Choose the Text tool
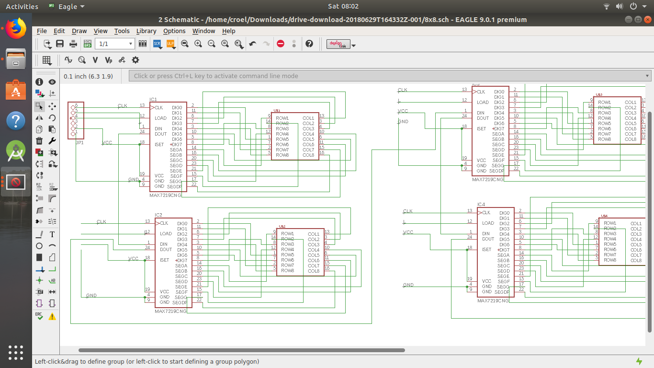This screenshot has height=368, width=654. click(x=52, y=234)
